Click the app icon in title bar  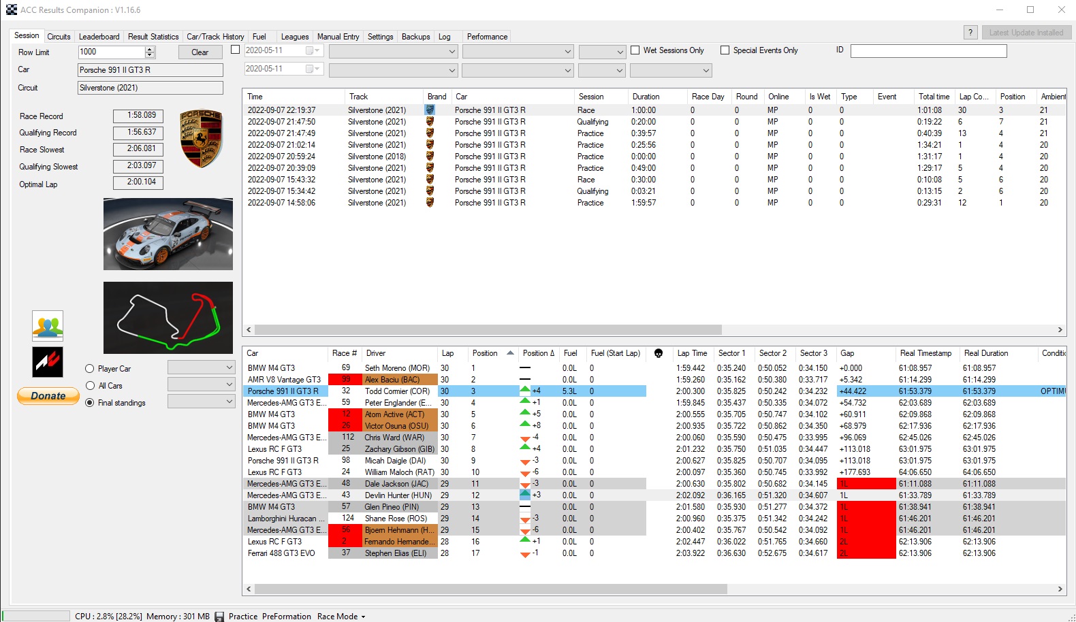click(12, 10)
